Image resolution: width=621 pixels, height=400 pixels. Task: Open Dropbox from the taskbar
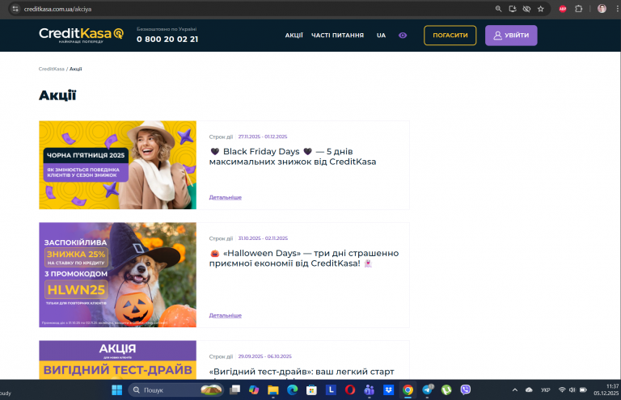point(388,390)
